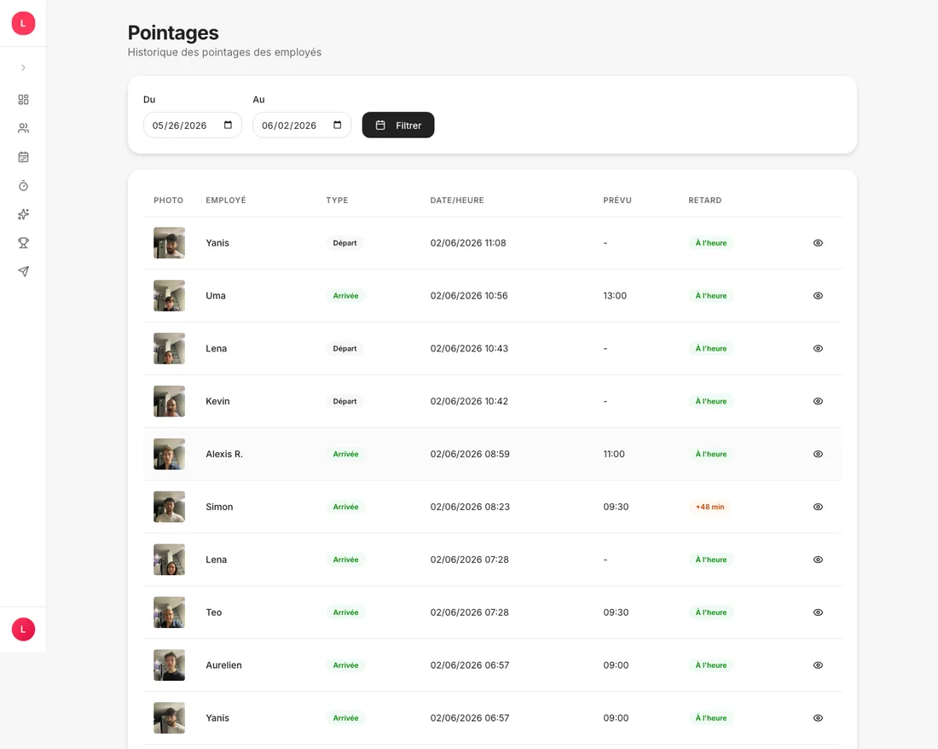View details of Yanis 11:08 pointage eye icon

tap(818, 243)
